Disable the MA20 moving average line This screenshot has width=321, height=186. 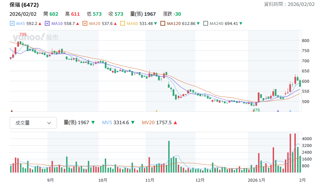tap(85, 24)
